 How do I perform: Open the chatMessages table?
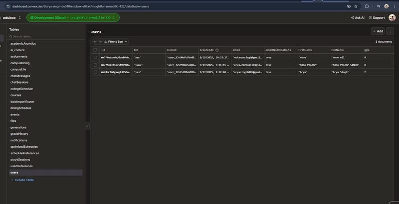click(20, 76)
